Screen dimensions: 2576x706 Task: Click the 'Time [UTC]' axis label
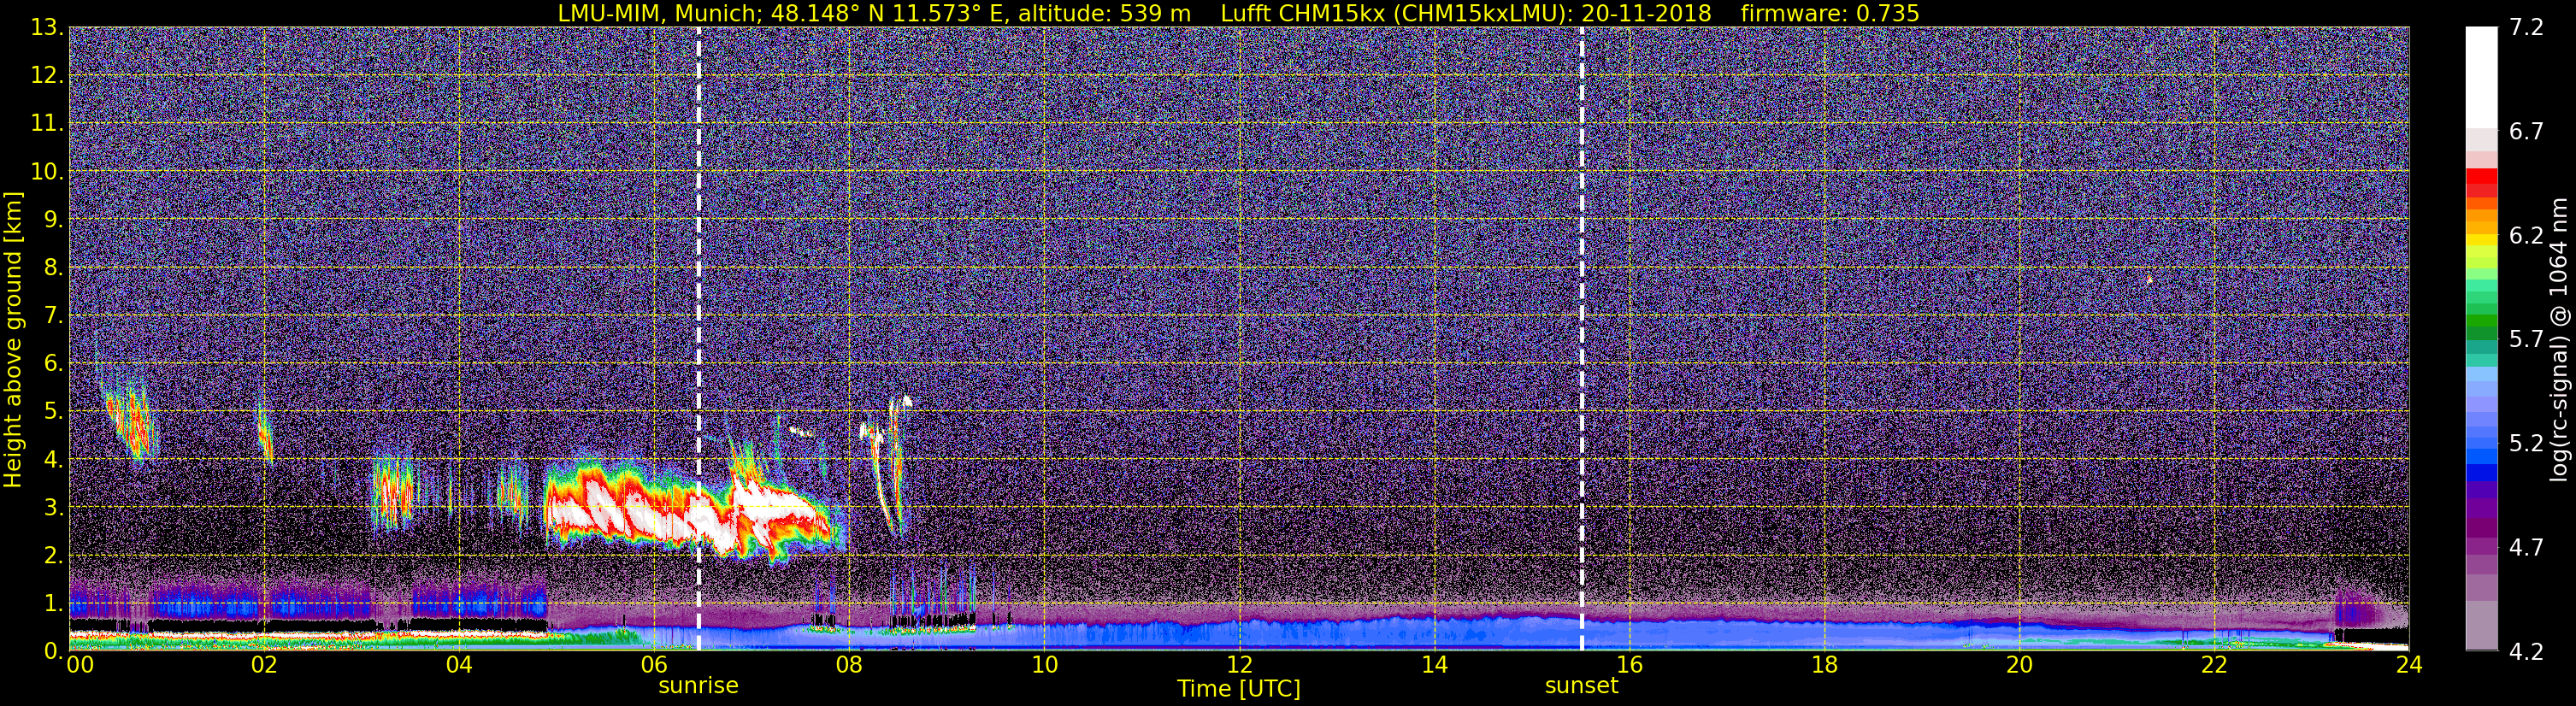[x=1239, y=689]
